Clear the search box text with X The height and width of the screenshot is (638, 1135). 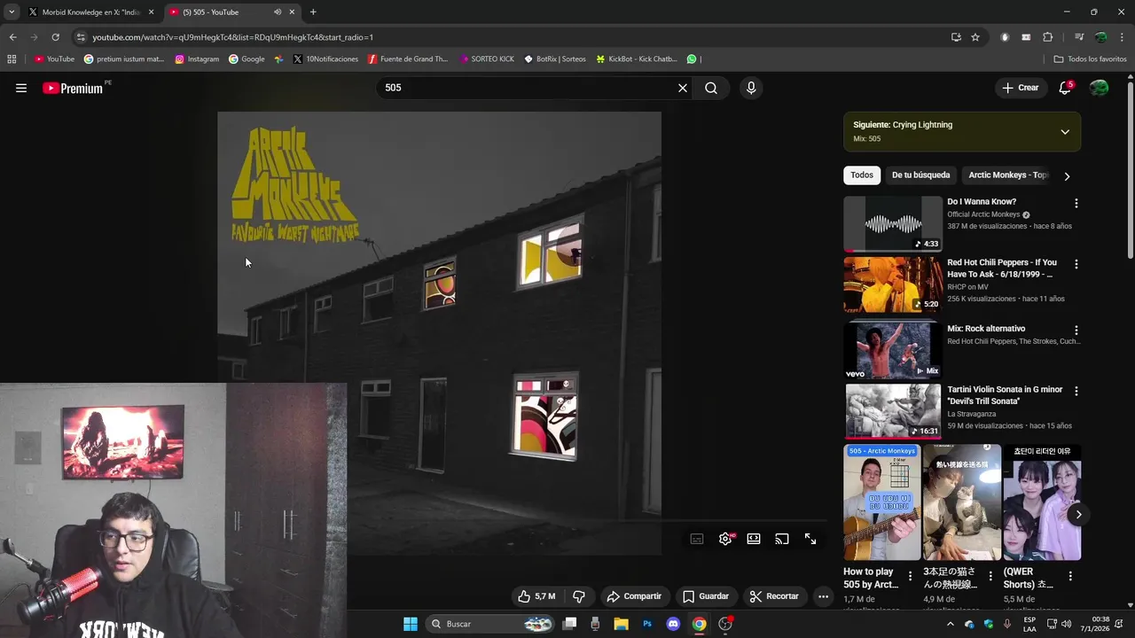pos(683,88)
